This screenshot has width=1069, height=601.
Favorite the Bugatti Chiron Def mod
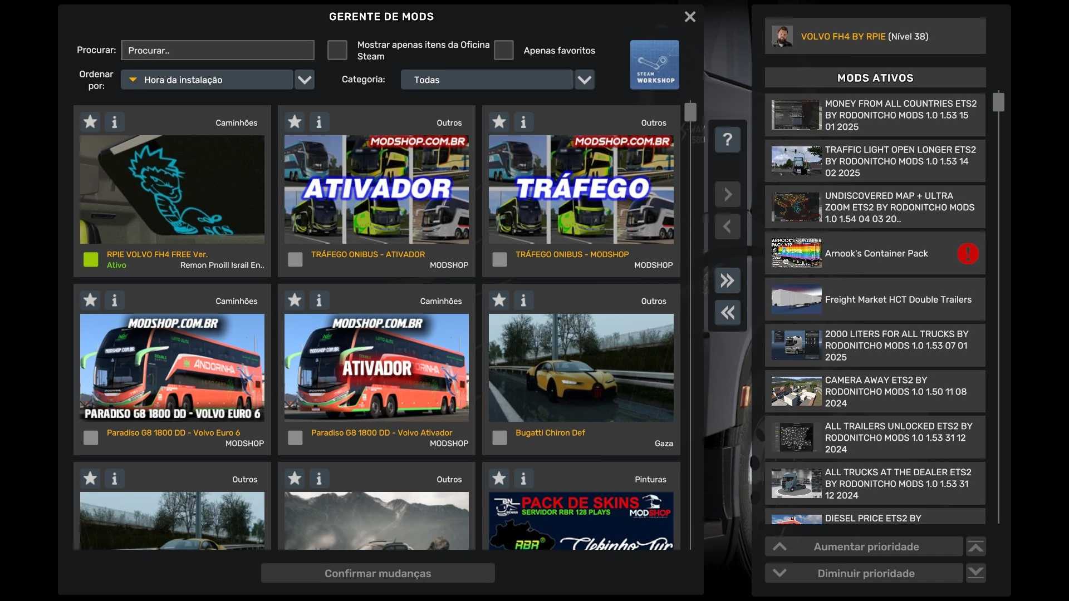point(499,300)
